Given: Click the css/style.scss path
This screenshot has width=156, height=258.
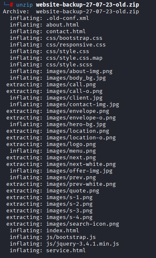Looking at the screenshot, I should (69, 65).
